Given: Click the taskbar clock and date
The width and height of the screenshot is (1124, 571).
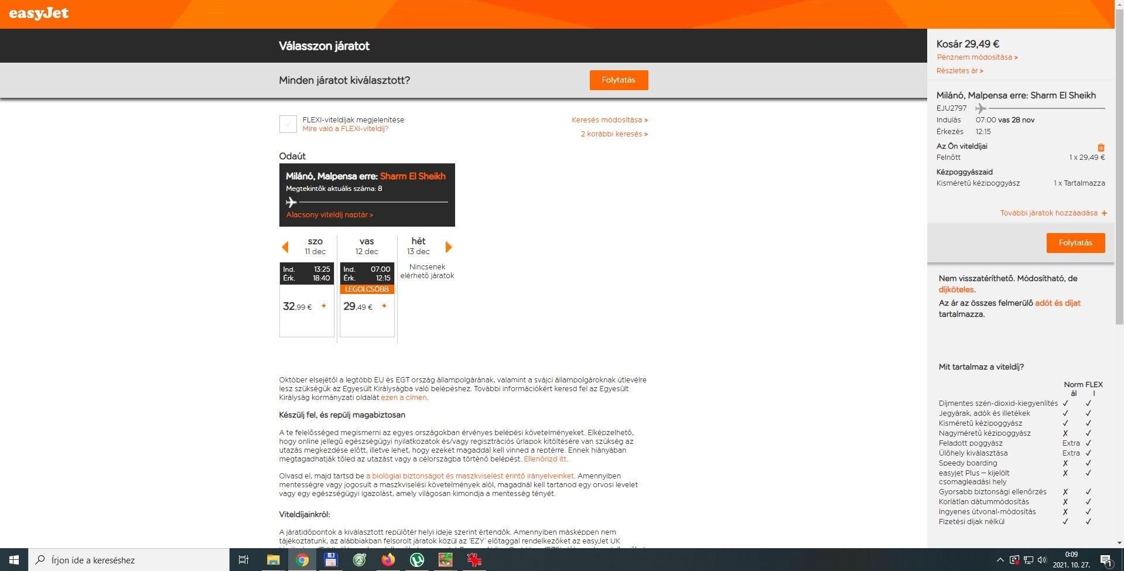Looking at the screenshot, I should [x=1071, y=560].
